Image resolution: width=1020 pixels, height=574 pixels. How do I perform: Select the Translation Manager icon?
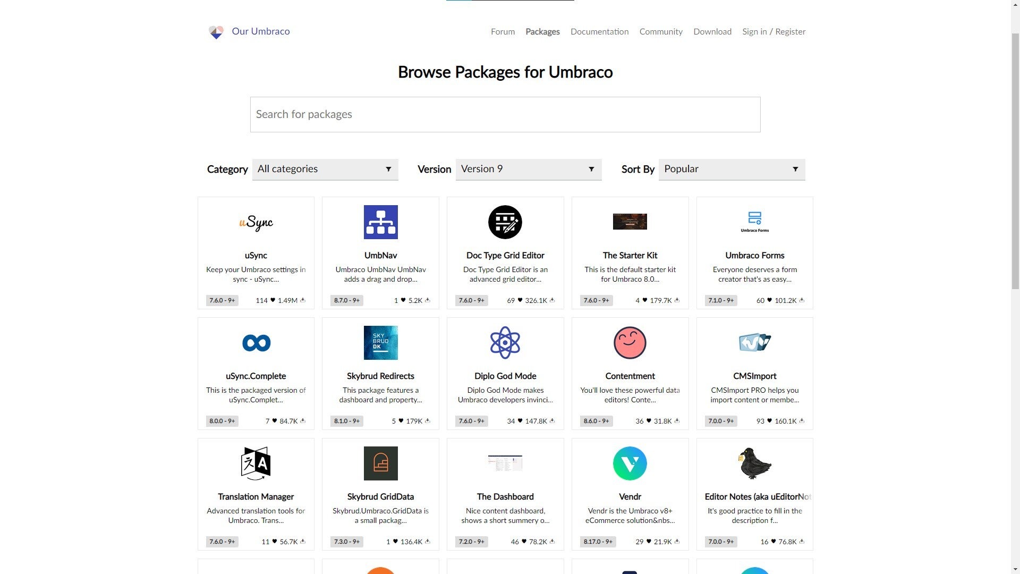tap(256, 463)
